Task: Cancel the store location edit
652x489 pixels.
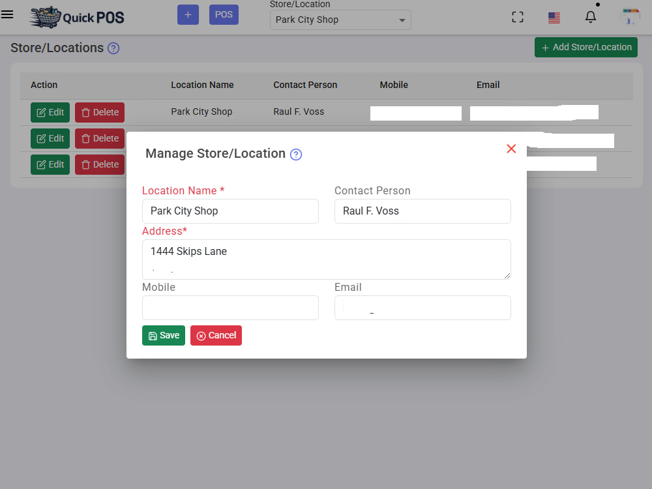Action: [216, 336]
